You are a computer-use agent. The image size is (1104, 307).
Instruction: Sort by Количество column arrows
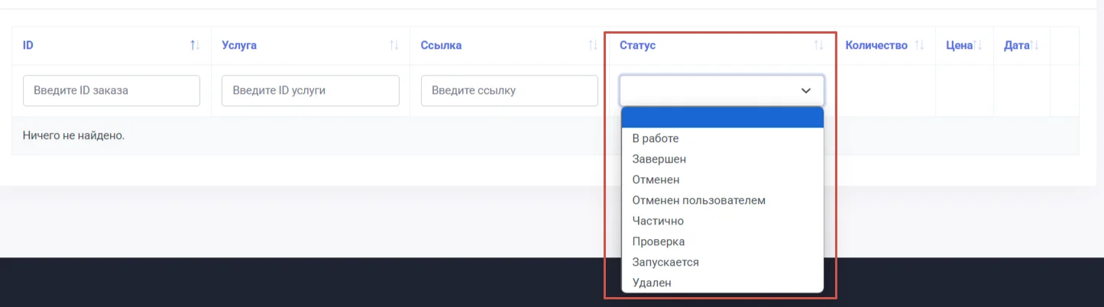920,46
